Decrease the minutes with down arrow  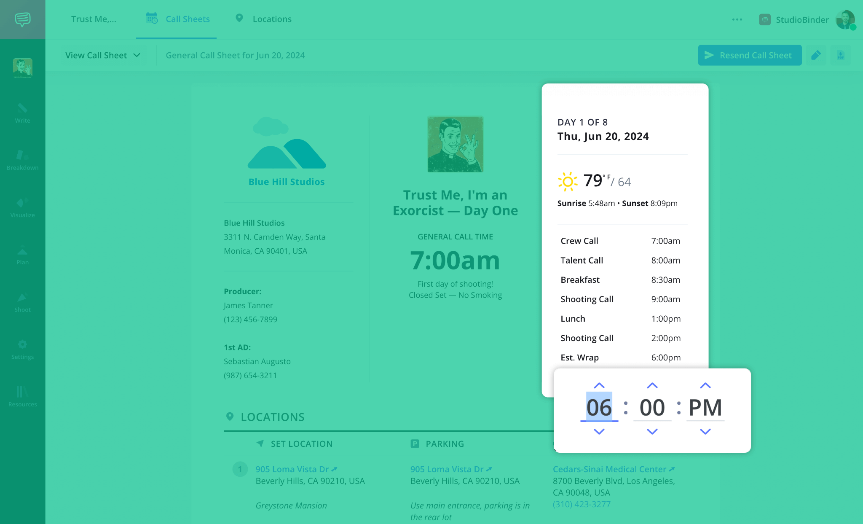(652, 431)
